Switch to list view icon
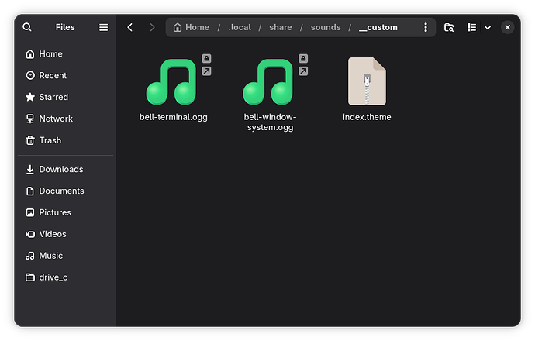The image size is (535, 341). click(472, 27)
